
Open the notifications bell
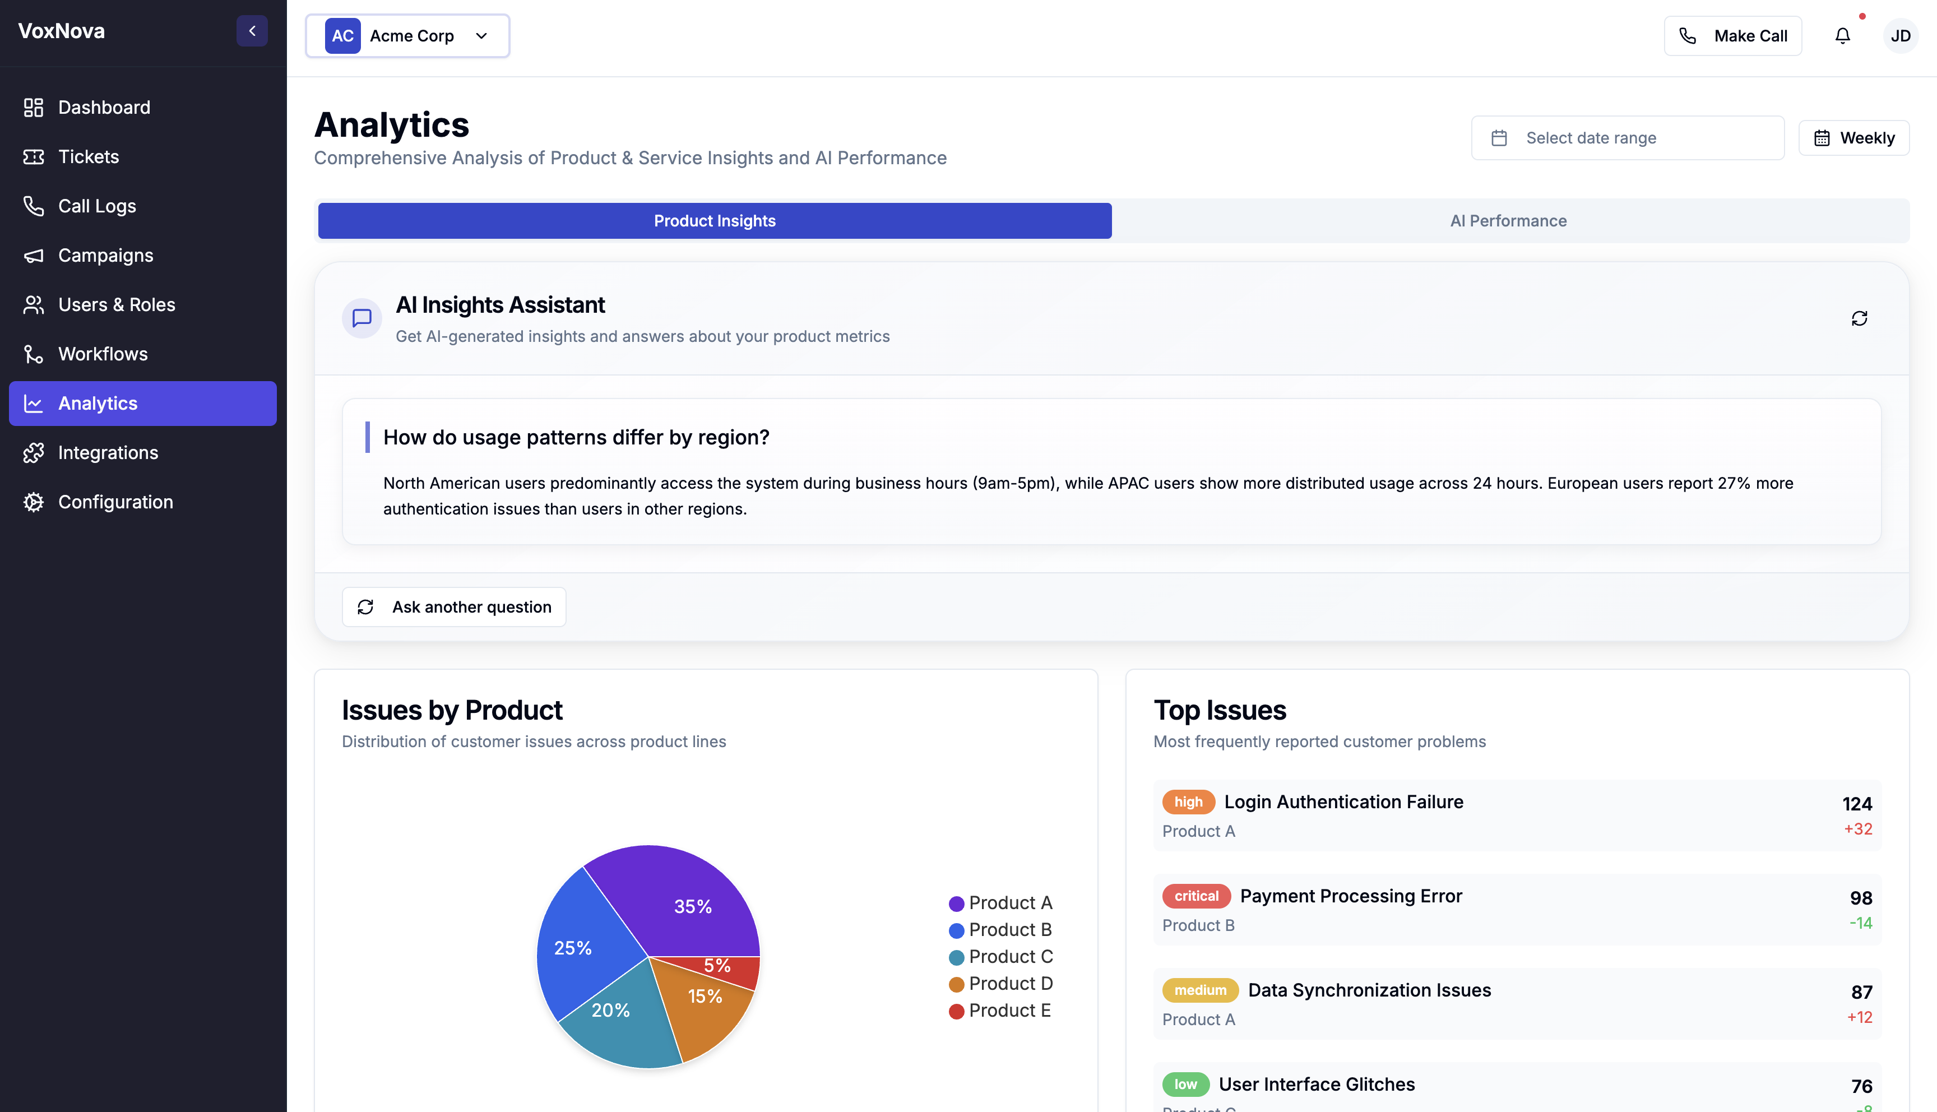pyautogui.click(x=1842, y=35)
